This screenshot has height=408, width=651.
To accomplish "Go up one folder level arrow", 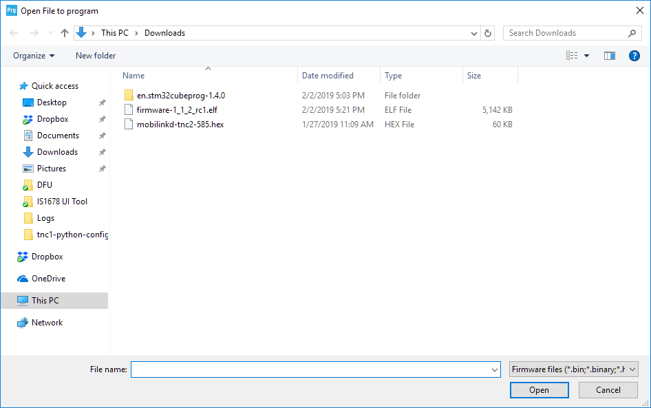I will pyautogui.click(x=65, y=33).
